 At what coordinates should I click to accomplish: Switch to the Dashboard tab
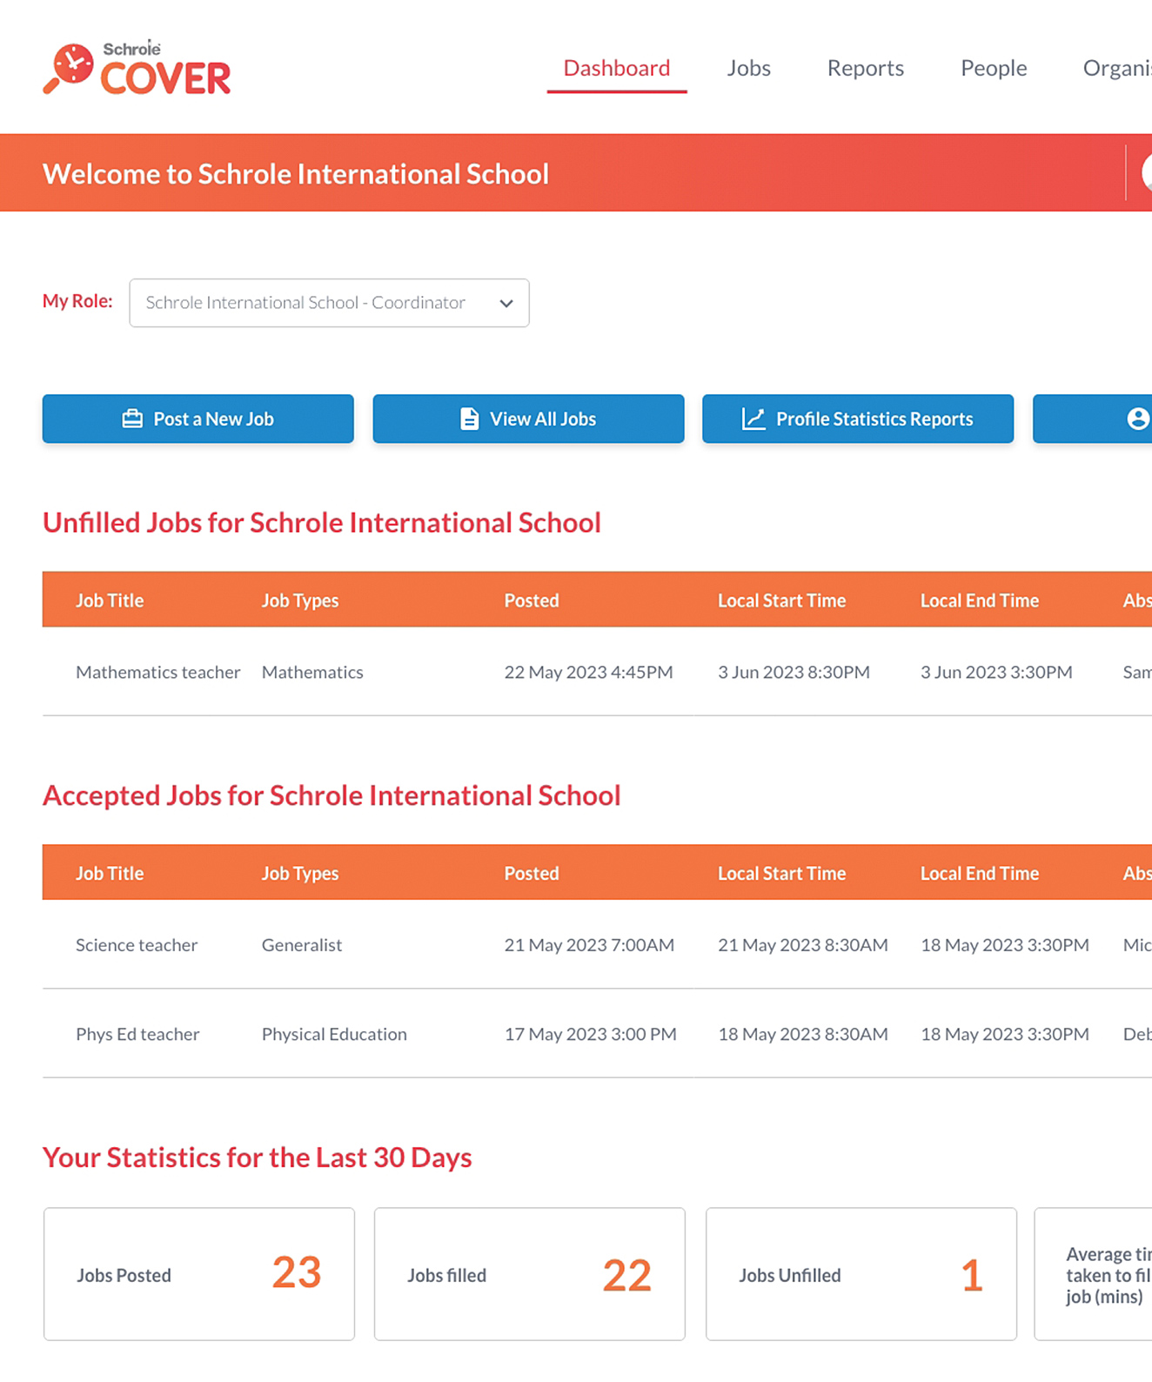click(616, 68)
